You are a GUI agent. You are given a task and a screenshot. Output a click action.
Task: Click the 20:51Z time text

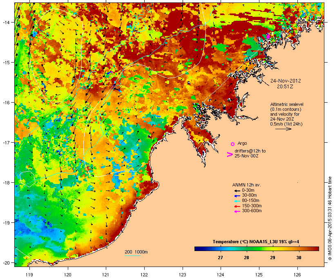pos(285,87)
